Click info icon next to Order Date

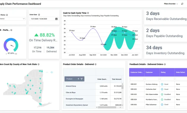click(39, 15)
